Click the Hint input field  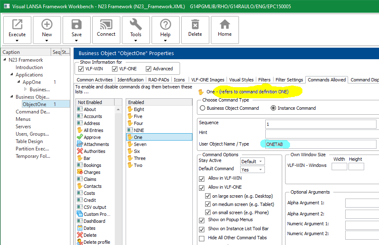322,134
